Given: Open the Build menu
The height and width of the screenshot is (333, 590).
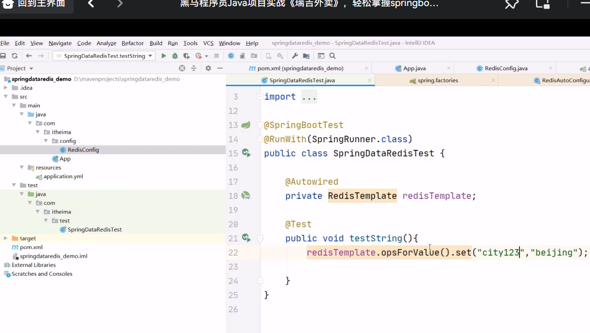Looking at the screenshot, I should (x=156, y=43).
